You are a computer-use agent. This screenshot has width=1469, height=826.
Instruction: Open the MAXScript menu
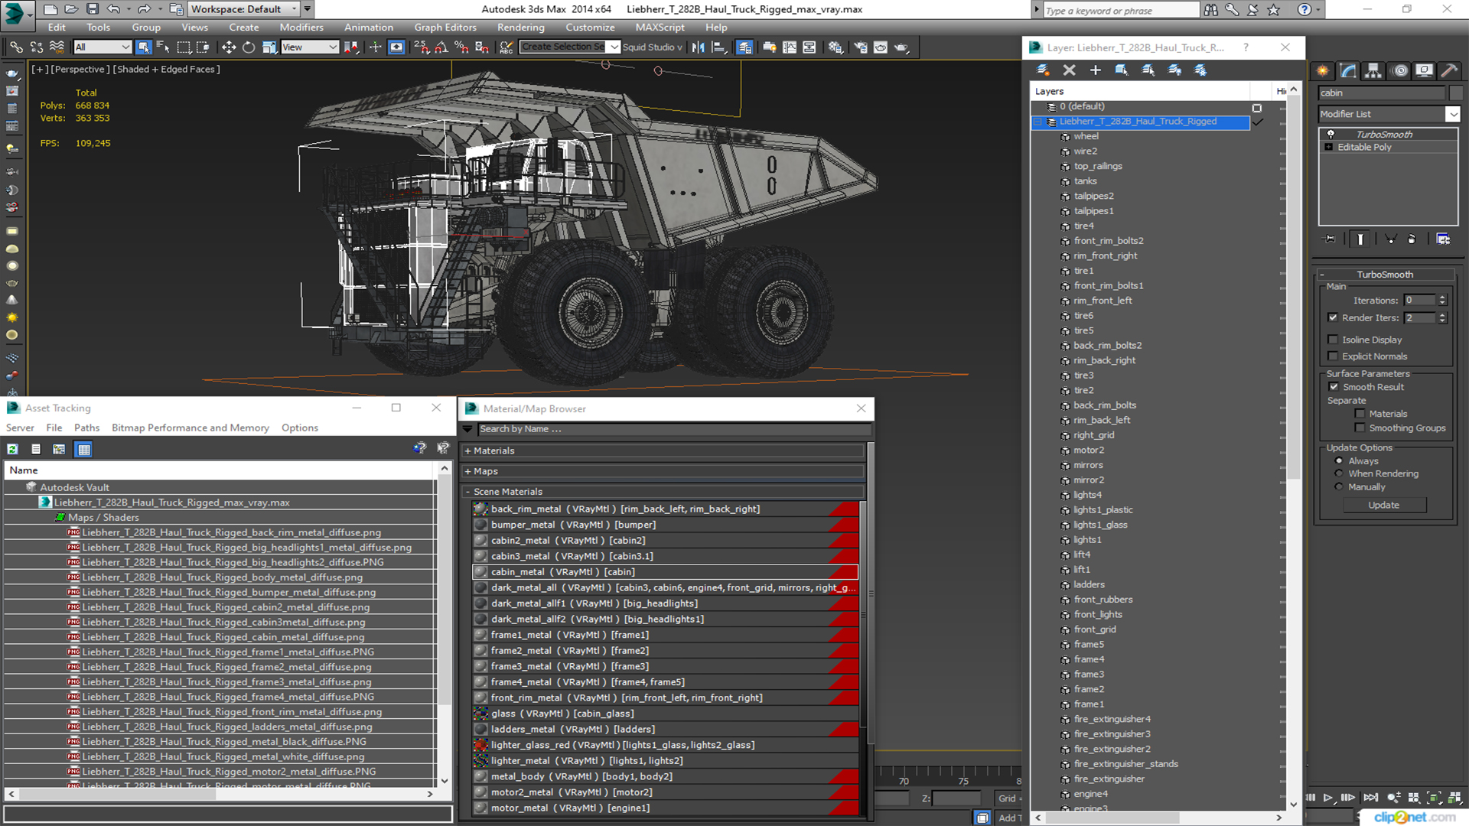pos(660,28)
